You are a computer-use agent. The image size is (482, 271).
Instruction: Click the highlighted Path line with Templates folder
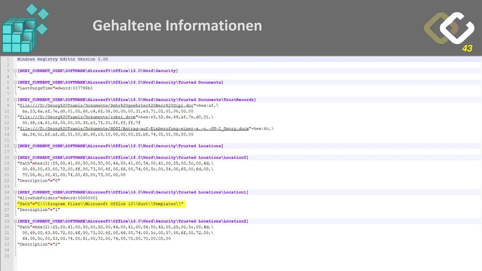101,204
